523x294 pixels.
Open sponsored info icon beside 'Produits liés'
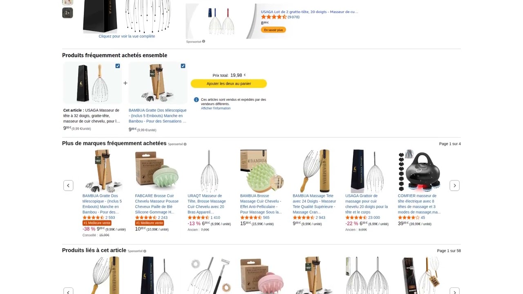click(x=145, y=251)
